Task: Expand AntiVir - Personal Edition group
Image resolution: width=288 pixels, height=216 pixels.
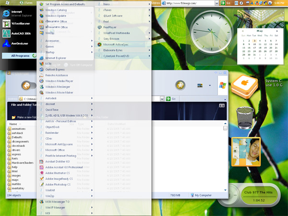Action: (x=66, y=121)
